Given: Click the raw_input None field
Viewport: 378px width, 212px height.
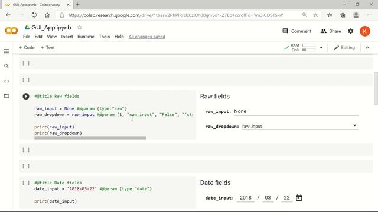Looking at the screenshot, I should [x=296, y=111].
